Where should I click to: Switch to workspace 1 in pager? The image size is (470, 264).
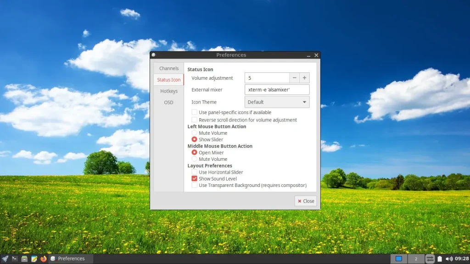[x=399, y=258]
